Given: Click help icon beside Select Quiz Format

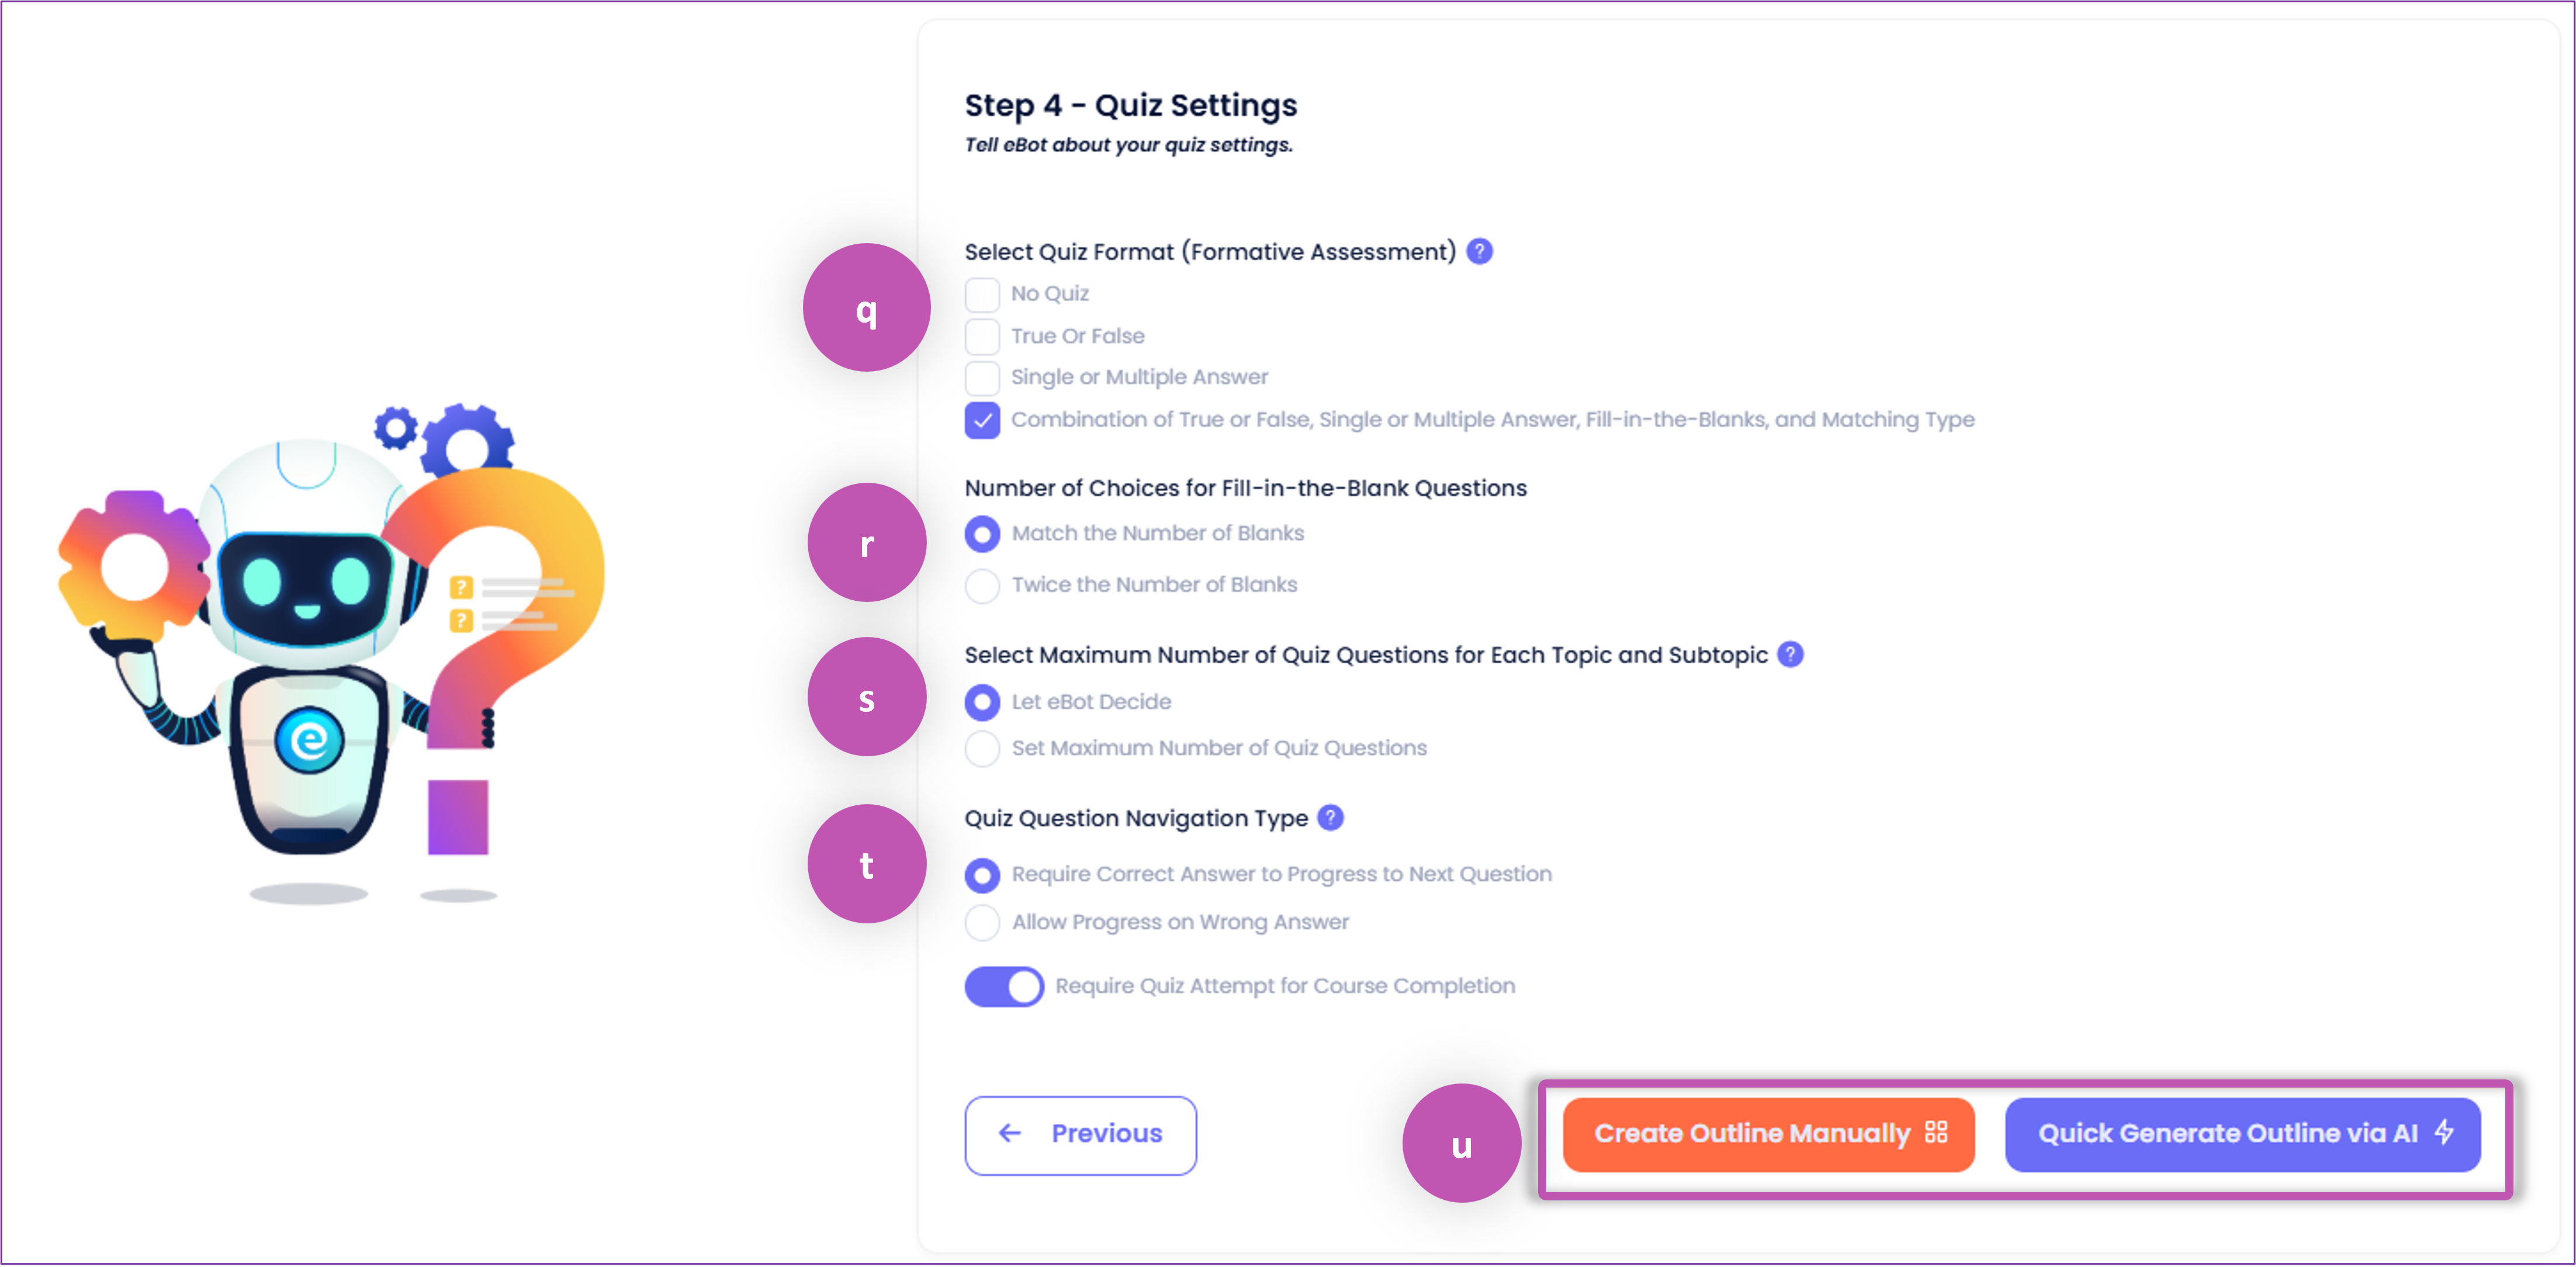Looking at the screenshot, I should pyautogui.click(x=1479, y=251).
